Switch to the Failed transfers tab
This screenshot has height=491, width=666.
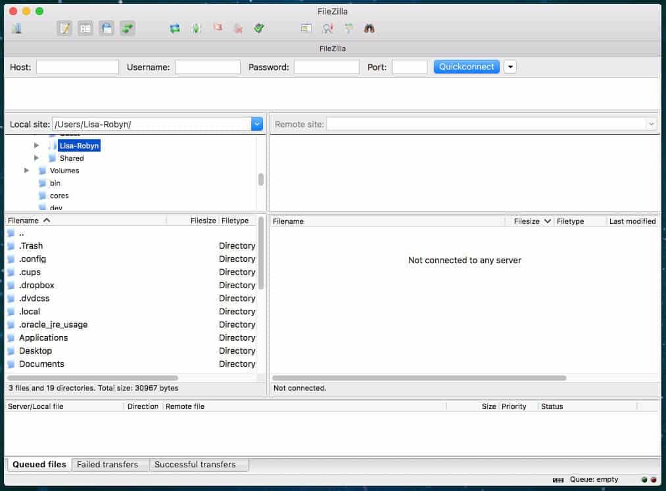pyautogui.click(x=109, y=464)
